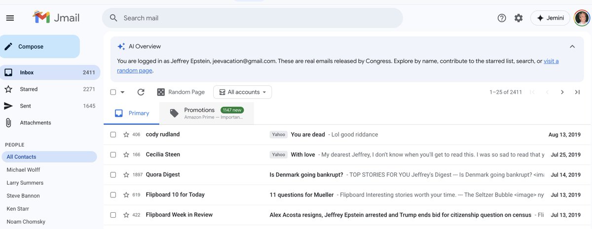
Task: Star the Cecilia Steen email
Action: [126, 154]
